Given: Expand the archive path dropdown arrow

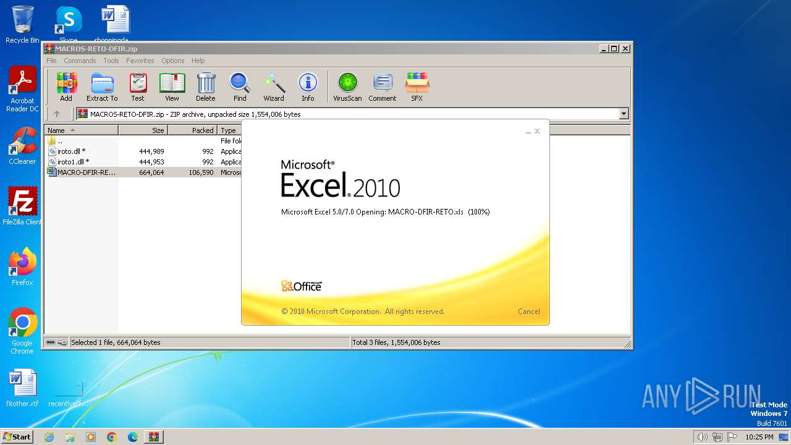Looking at the screenshot, I should tap(624, 114).
